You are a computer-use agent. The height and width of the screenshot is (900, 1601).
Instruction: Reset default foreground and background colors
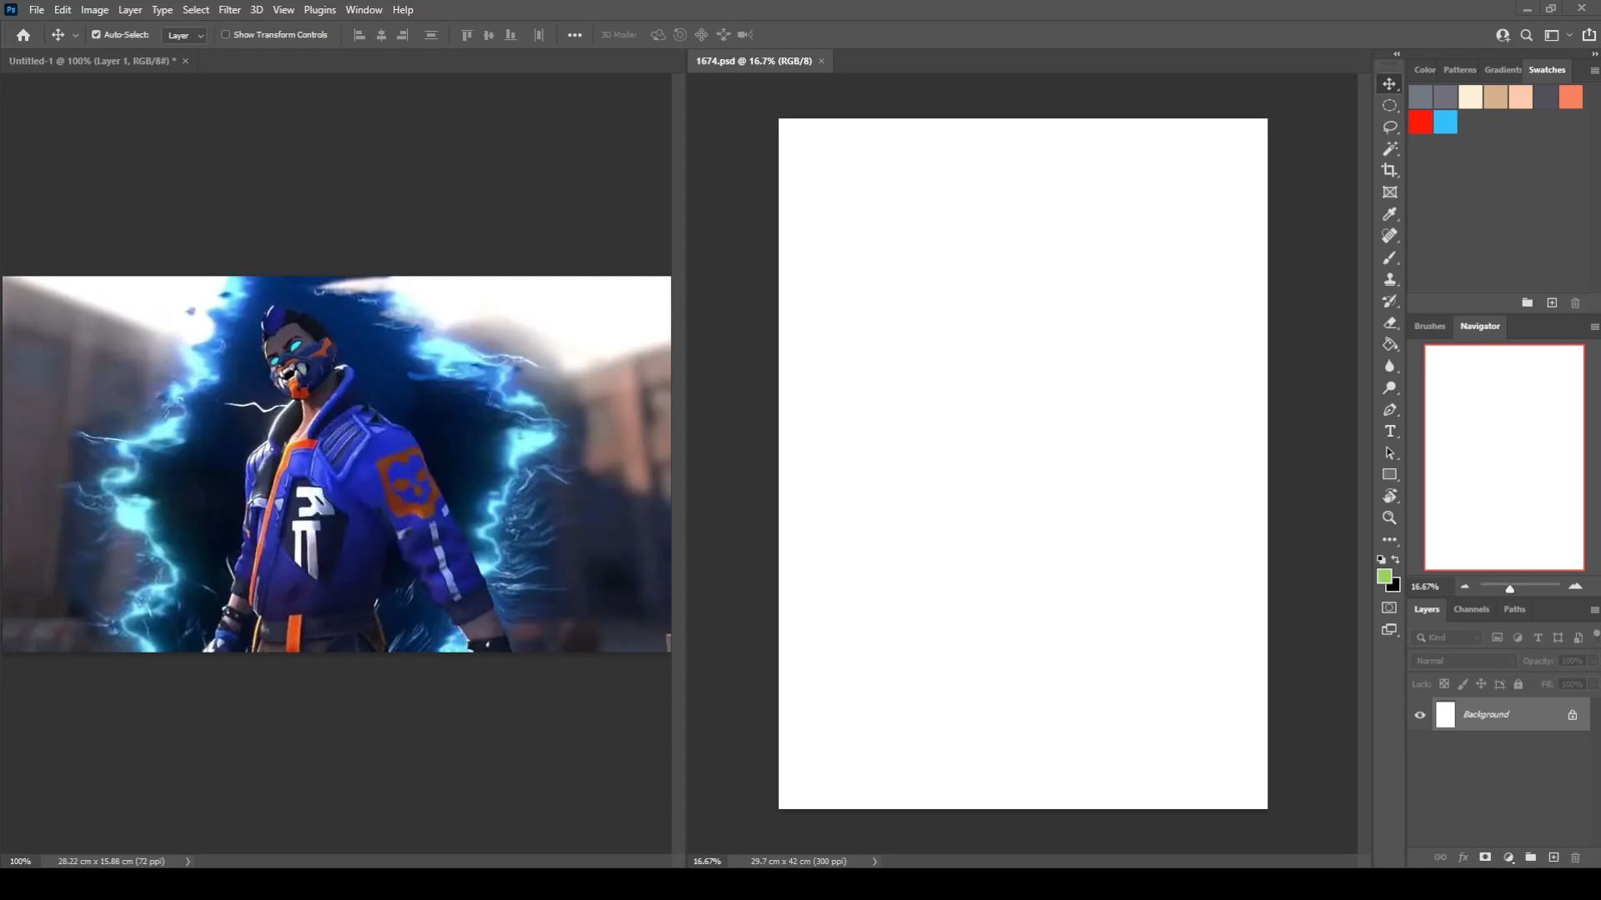click(1381, 559)
